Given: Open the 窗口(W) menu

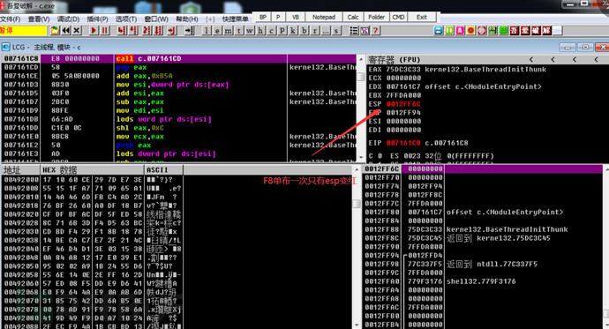Looking at the screenshot, I should 156,19.
